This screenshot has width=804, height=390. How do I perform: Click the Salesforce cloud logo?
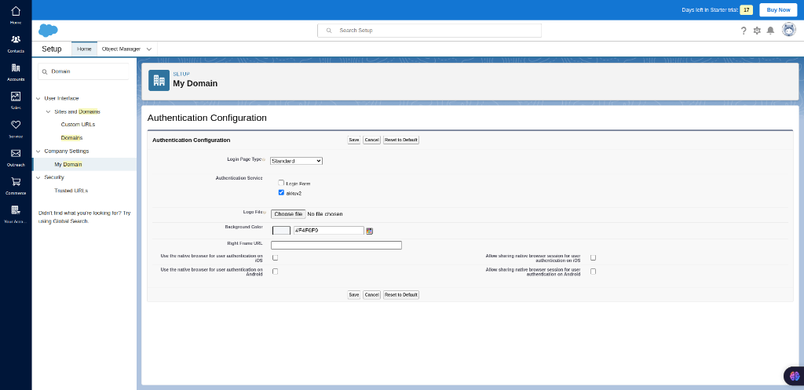[48, 31]
